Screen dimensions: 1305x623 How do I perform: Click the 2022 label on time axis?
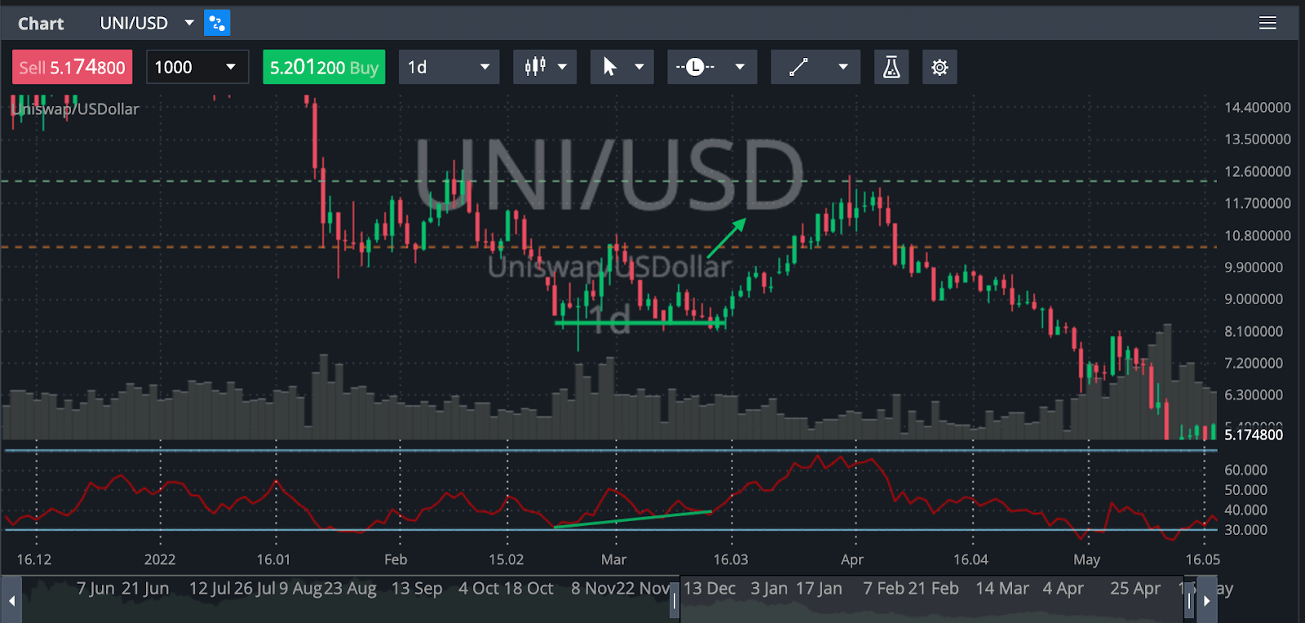pos(160,559)
